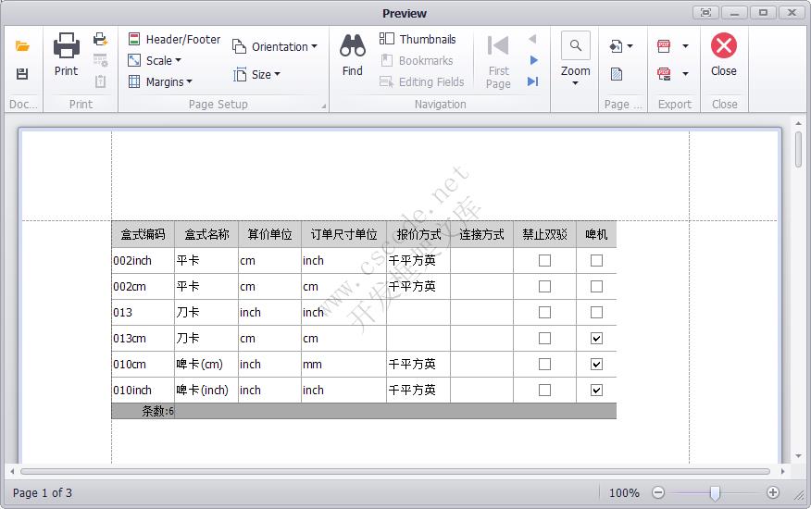The width and height of the screenshot is (811, 509).
Task: Click the Quick Print icon
Action: pos(100,39)
